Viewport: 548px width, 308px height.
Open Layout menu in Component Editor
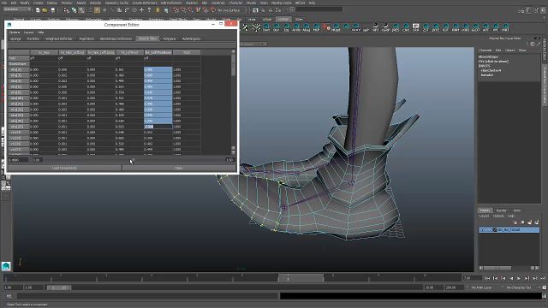tap(28, 33)
